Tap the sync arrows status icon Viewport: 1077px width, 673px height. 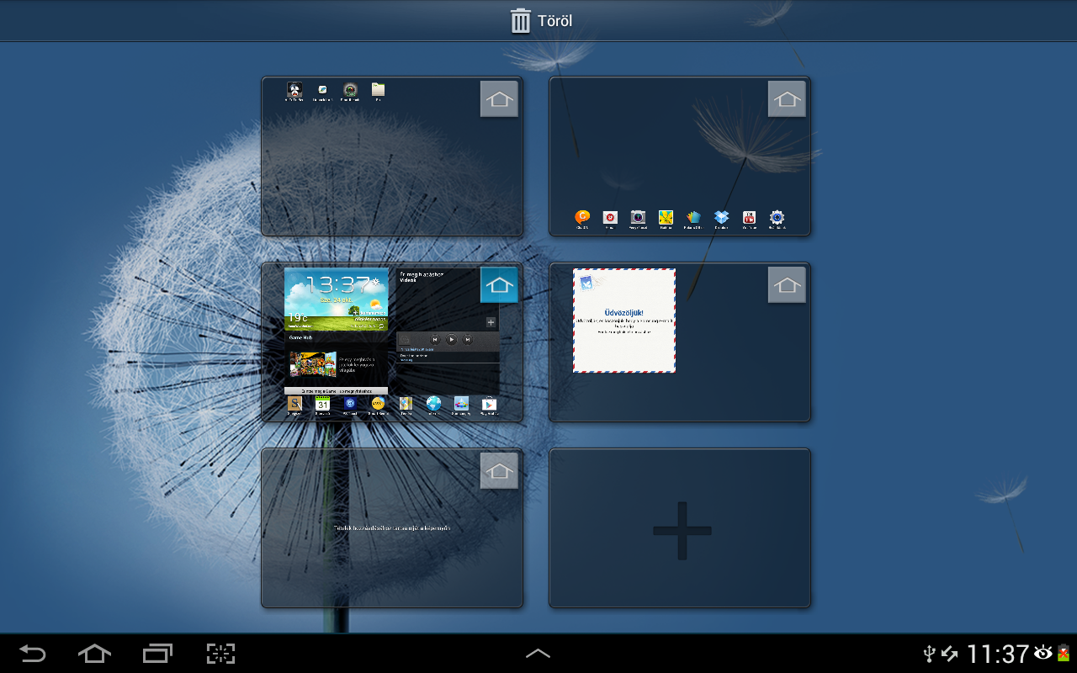[950, 654]
